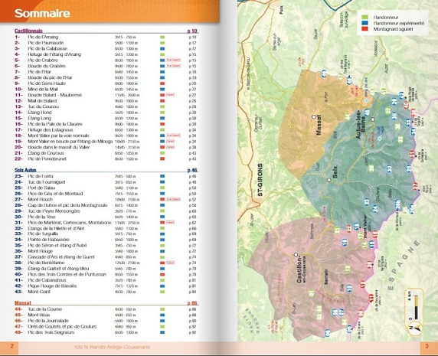This screenshot has width=438, height=356.
Task: Click the red badge beside Pic de Crabère row
Action: click(x=174, y=60)
